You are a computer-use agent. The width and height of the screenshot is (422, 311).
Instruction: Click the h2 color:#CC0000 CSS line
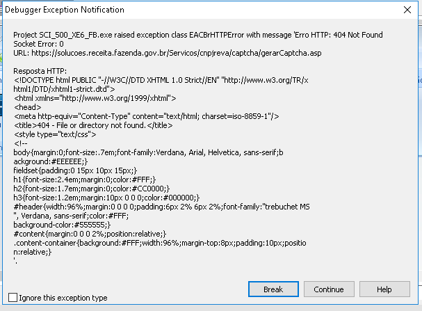click(92, 189)
